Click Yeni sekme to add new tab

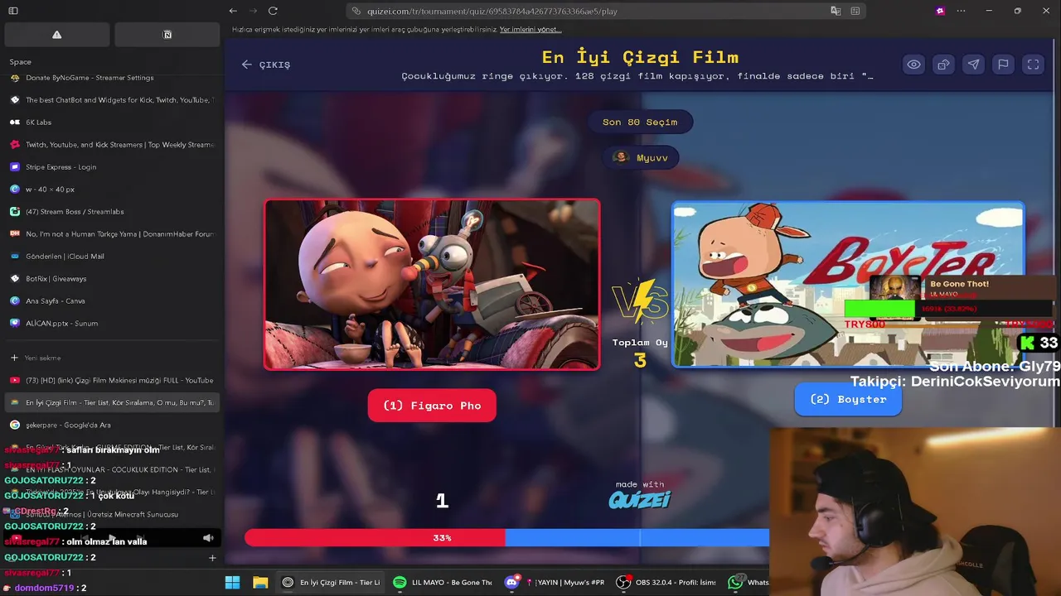[x=112, y=358]
